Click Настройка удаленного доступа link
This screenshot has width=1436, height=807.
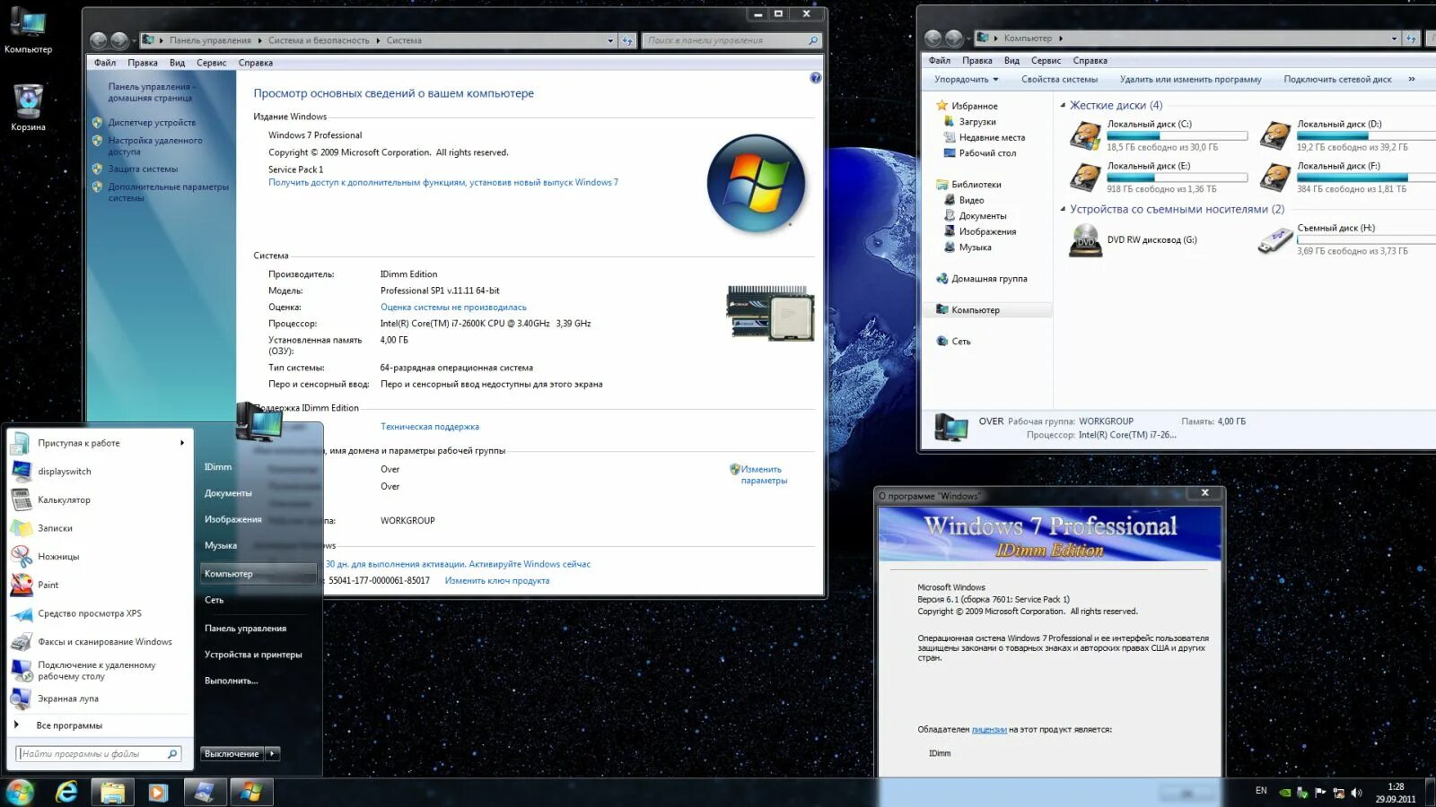pyautogui.click(x=154, y=146)
